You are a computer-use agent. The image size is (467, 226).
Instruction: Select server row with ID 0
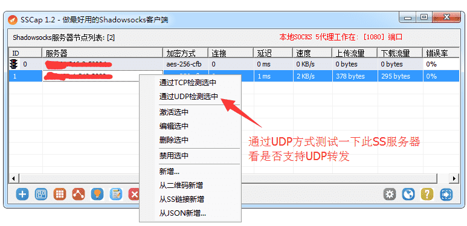[234, 63]
